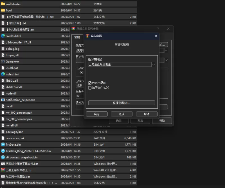Click WinRAR icon in 输入密码 title bar
Screen dimensions: 225x188
[87, 36]
